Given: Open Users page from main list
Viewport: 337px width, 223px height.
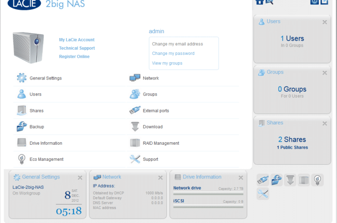Looking at the screenshot, I should coord(70,94).
